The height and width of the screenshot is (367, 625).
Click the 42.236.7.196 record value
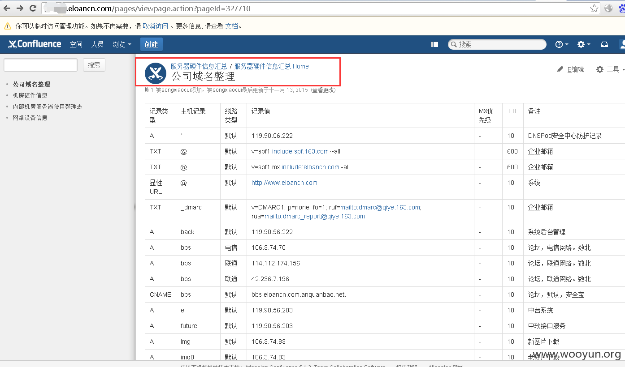[270, 279]
